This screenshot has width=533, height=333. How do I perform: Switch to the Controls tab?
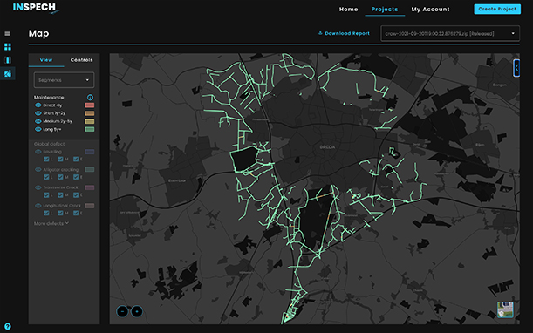click(82, 60)
